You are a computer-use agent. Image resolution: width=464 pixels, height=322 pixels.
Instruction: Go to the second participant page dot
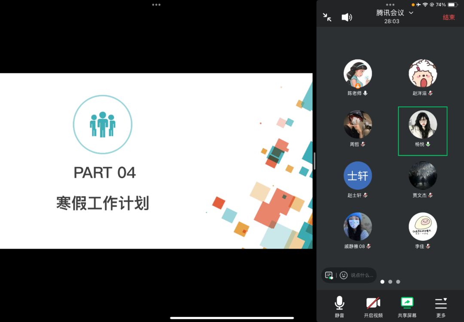390,282
